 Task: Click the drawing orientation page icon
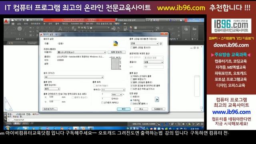[x=157, y=100]
